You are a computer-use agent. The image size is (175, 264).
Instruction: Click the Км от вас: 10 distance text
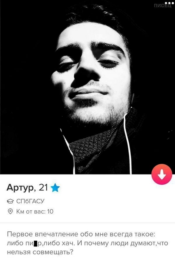coord(35,211)
